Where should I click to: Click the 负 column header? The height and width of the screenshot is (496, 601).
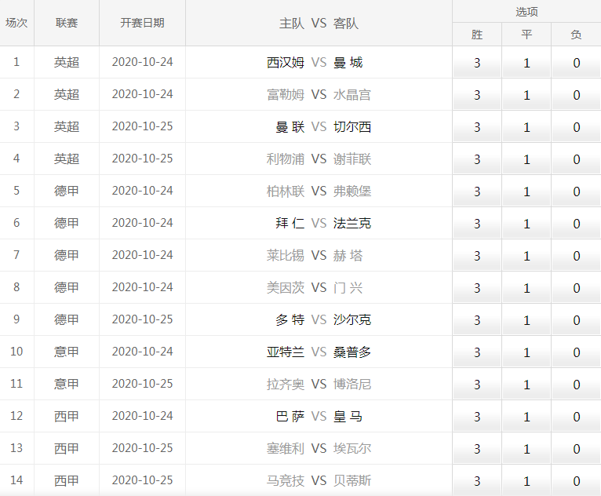click(x=576, y=35)
